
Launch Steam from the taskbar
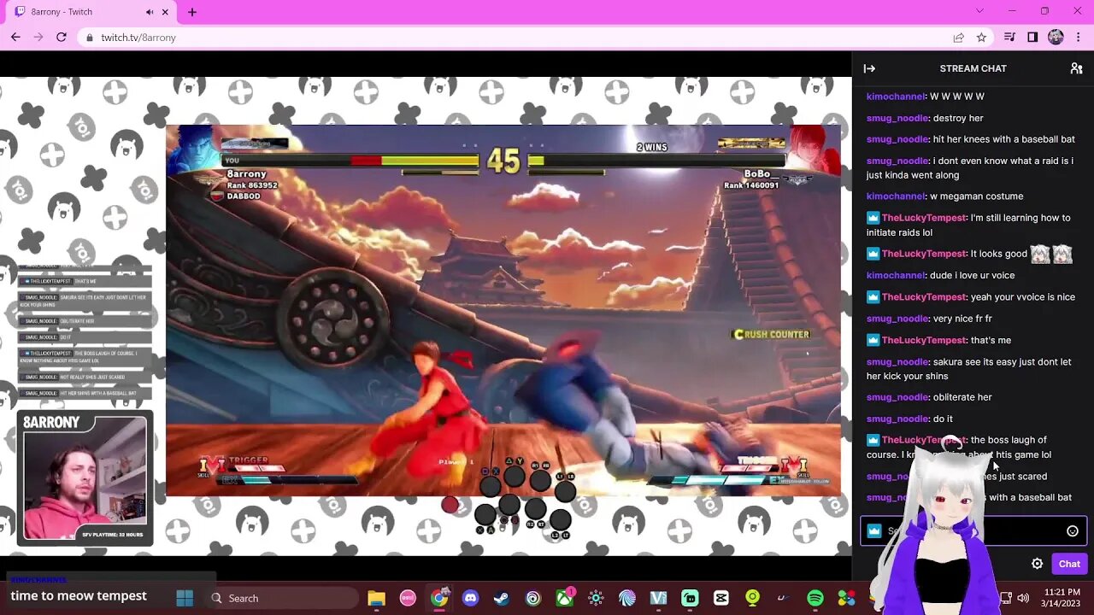coord(502,598)
